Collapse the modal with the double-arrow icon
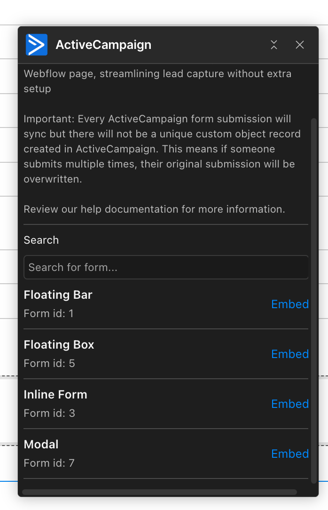The height and width of the screenshot is (510, 328). 274,45
